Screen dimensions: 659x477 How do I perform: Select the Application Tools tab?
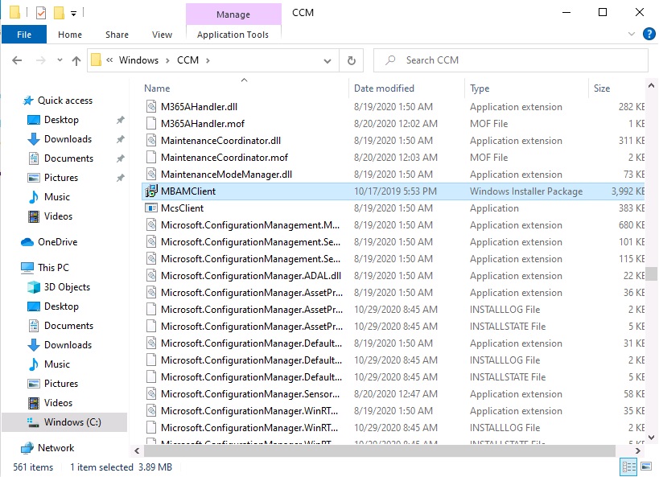(233, 35)
